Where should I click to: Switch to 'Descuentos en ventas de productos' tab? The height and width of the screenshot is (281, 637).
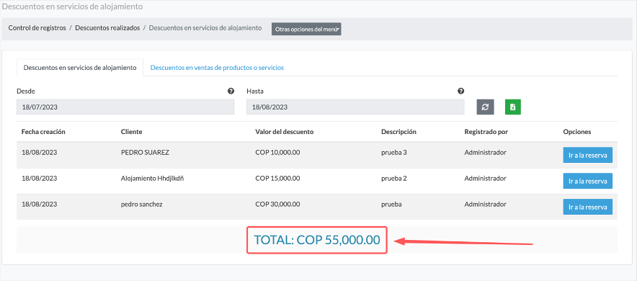pyautogui.click(x=217, y=68)
